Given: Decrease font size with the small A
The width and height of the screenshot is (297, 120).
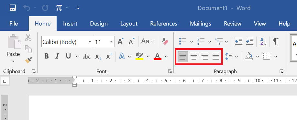Looking at the screenshot, I should tap(132, 41).
